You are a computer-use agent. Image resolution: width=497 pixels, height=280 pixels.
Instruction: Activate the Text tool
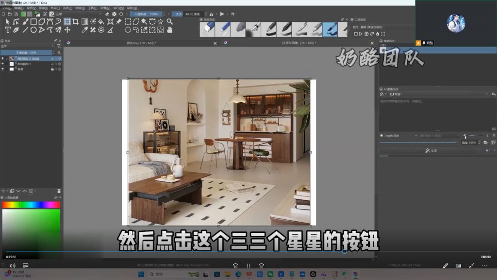[8, 30]
